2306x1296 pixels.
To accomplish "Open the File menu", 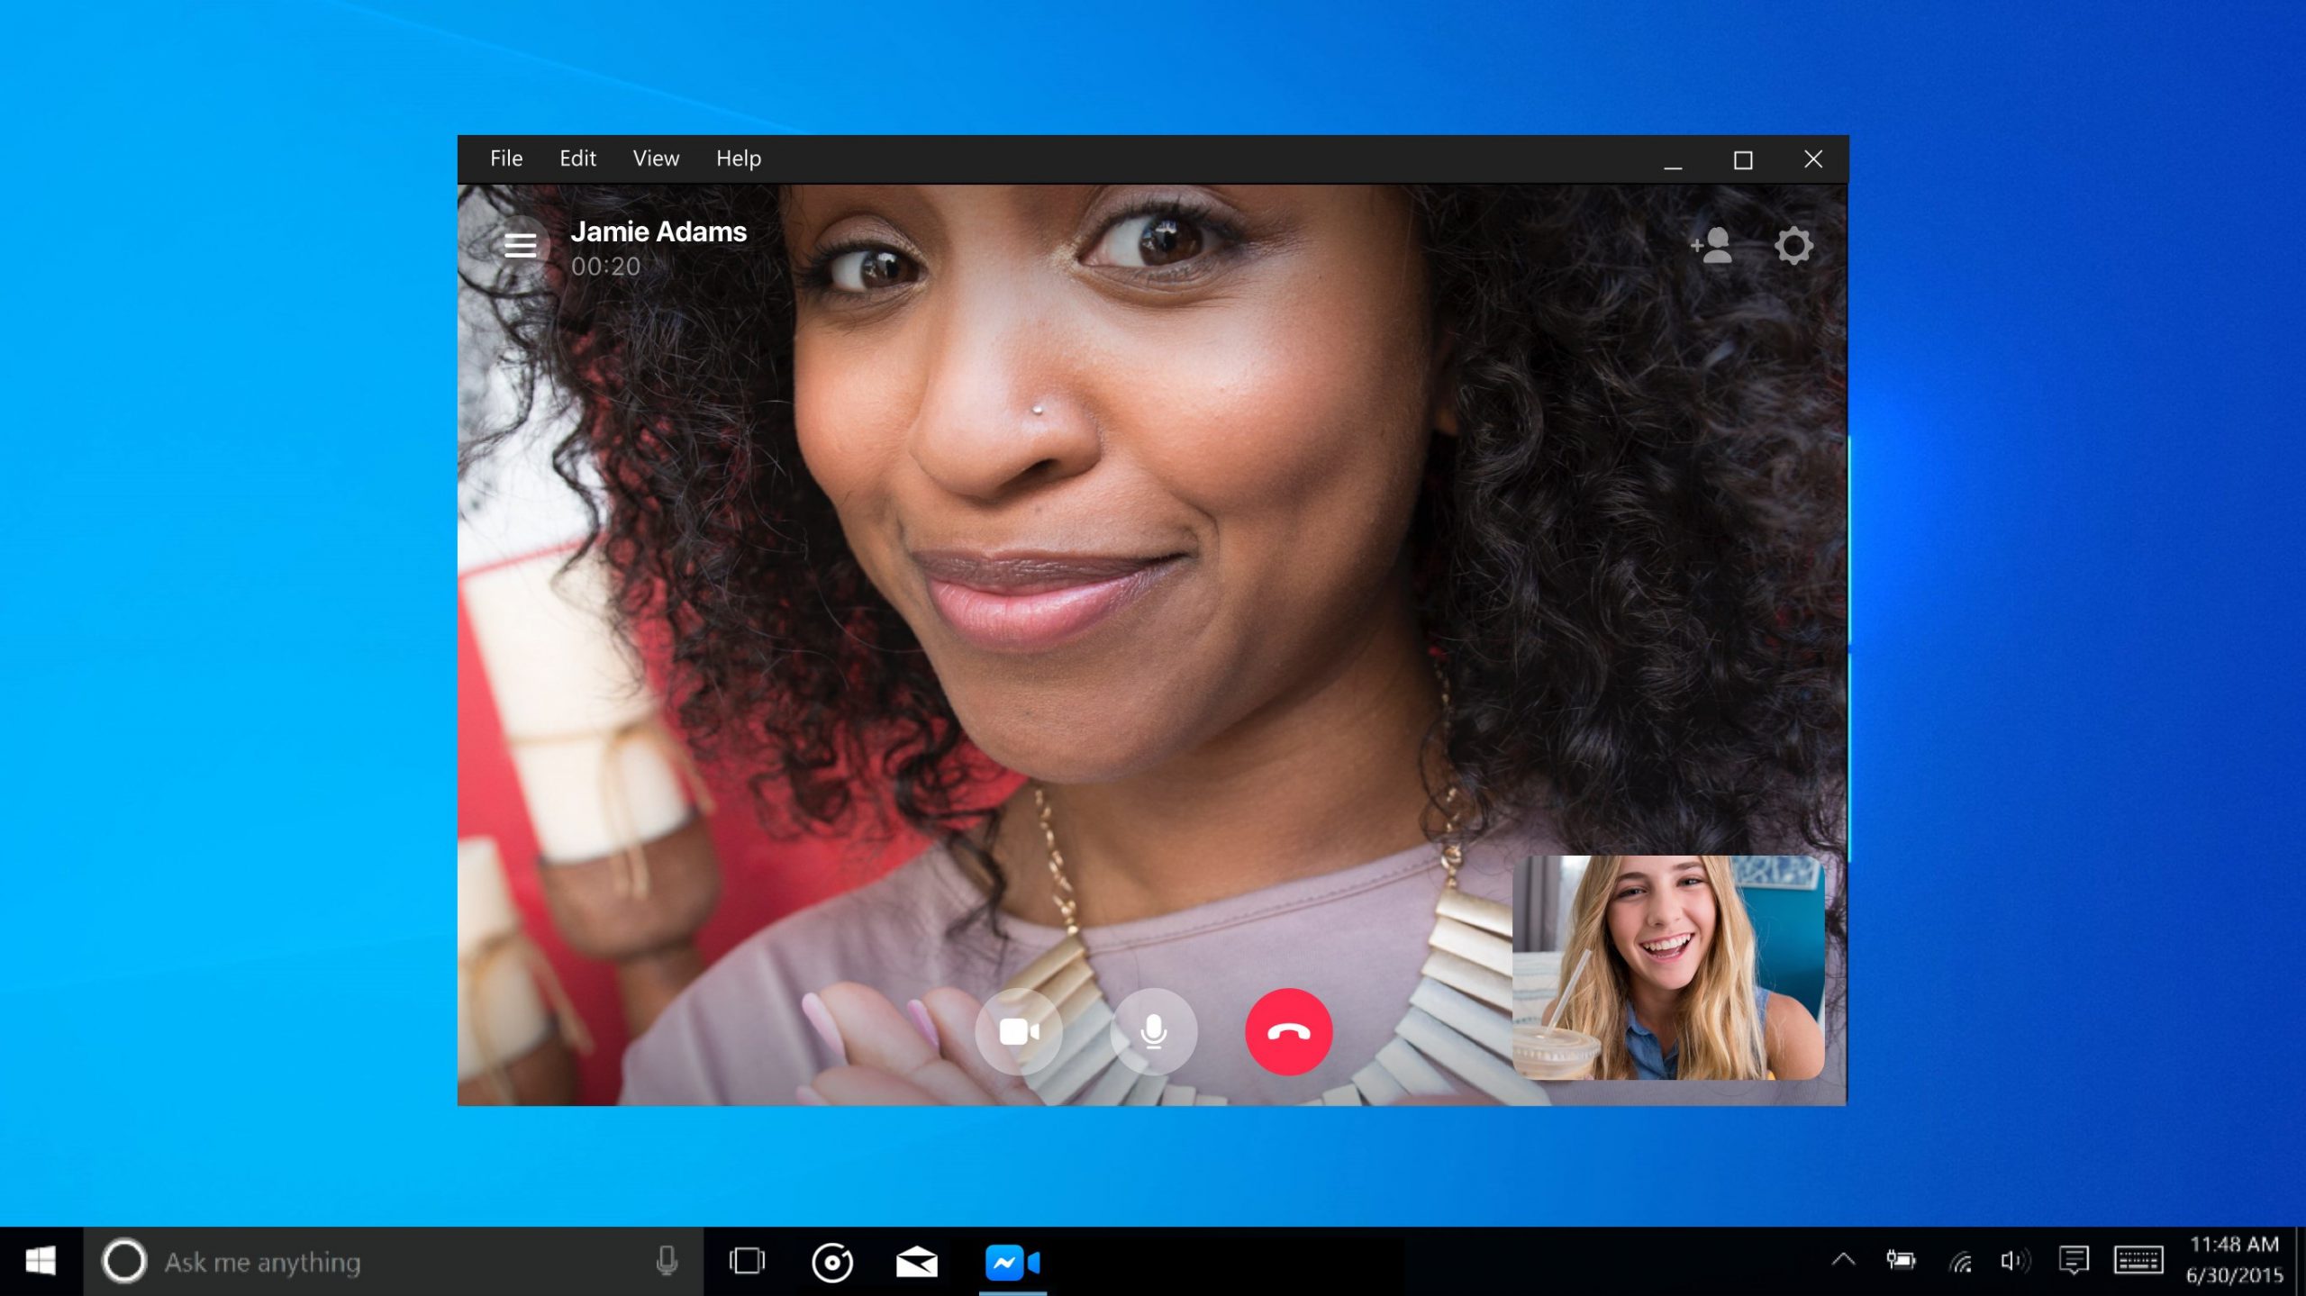I will click(506, 159).
